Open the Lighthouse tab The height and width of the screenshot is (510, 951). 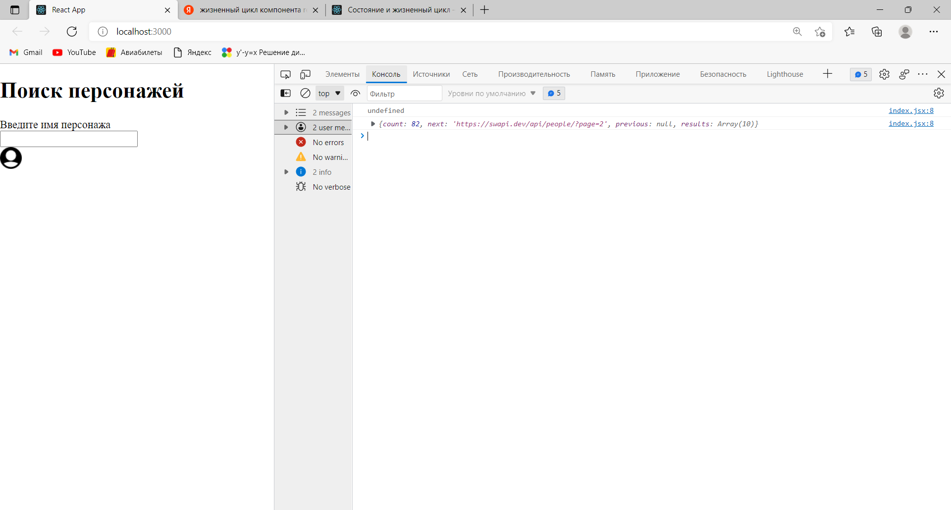point(785,74)
